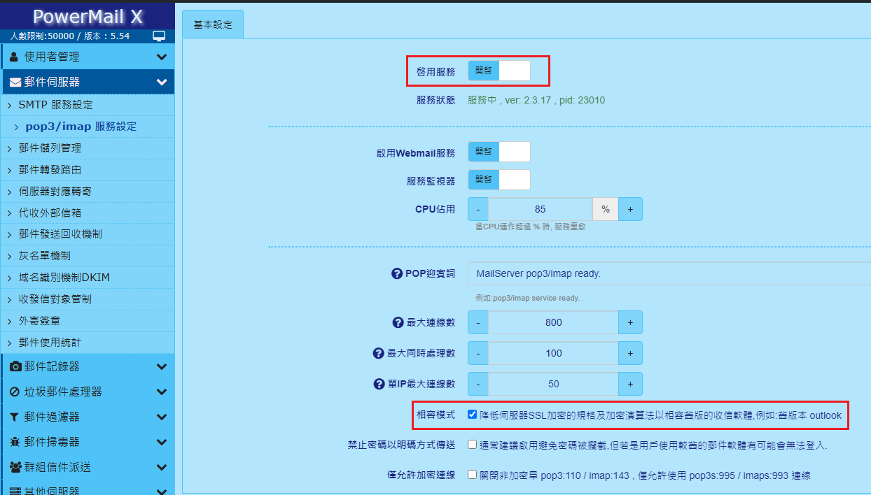Click the funnel icon beside 郵件過濾器
This screenshot has width=871, height=495.
pyautogui.click(x=15, y=417)
